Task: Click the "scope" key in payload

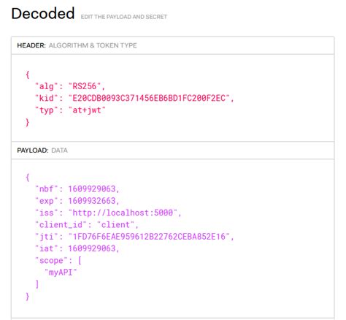Action: pyautogui.click(x=51, y=261)
